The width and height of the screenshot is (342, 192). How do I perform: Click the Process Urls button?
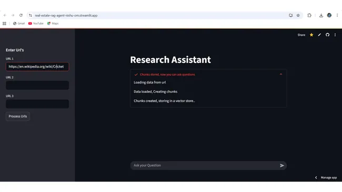pyautogui.click(x=18, y=116)
